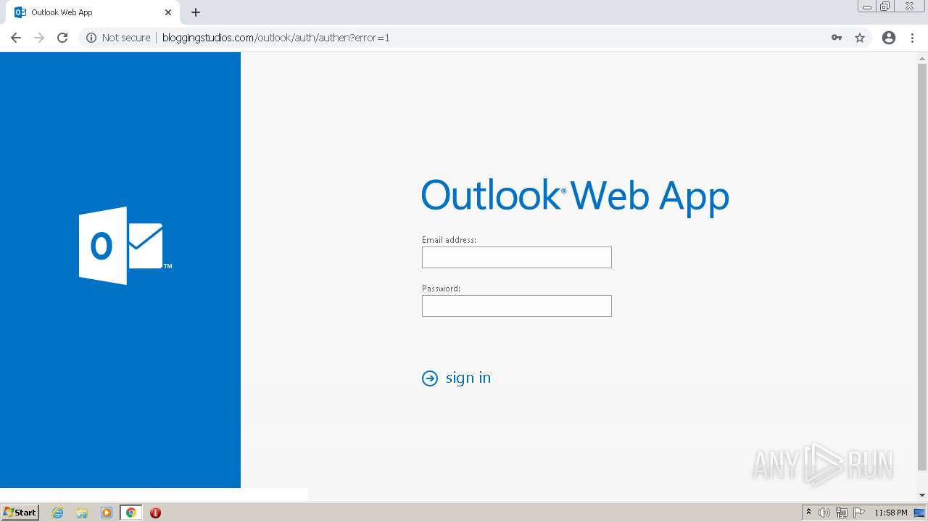The image size is (928, 522).
Task: Click the scrollbar down arrow
Action: (922, 495)
